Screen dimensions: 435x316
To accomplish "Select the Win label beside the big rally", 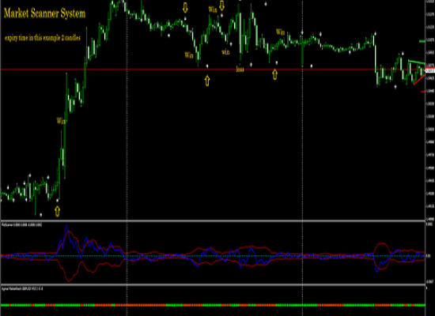I will tap(61, 121).
